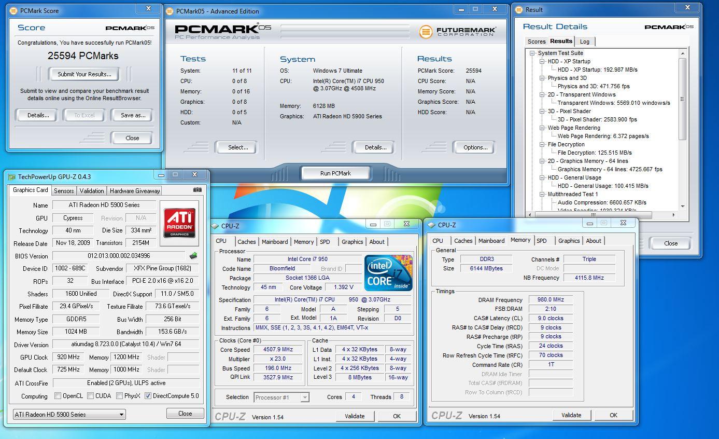Toggle the DirectCompute 5.0 checkbox
719x439 pixels.
[x=148, y=396]
